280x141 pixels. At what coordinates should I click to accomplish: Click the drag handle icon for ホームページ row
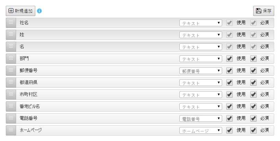pyautogui.click(x=11, y=130)
